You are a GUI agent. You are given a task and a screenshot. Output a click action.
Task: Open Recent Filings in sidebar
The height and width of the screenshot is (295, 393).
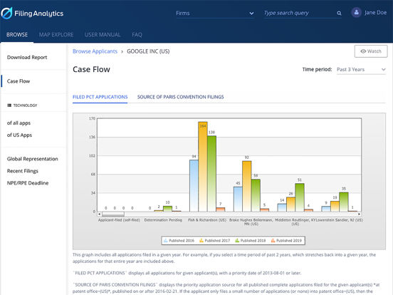click(x=23, y=171)
